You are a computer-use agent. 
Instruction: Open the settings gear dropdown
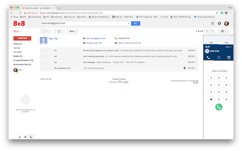223,31
